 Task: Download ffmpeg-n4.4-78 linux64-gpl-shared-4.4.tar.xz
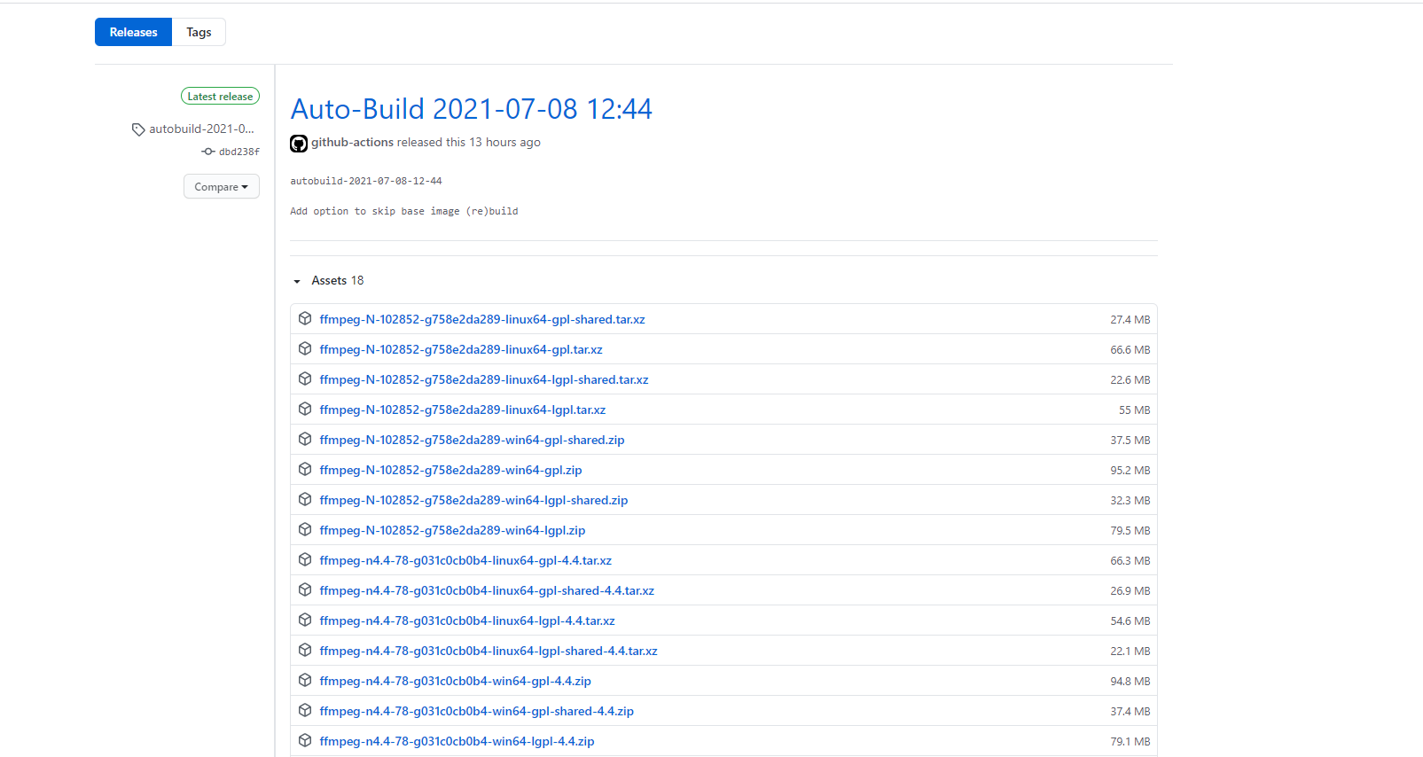[x=487, y=590]
